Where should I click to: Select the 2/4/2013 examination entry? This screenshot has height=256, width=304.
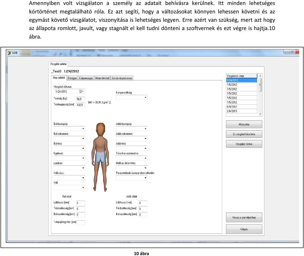[x=242, y=111]
